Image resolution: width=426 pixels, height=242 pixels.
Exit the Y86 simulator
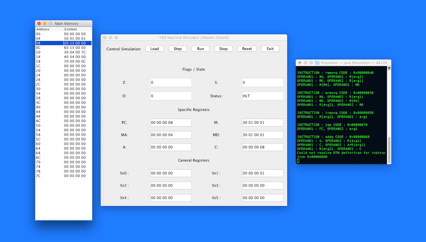[270, 49]
